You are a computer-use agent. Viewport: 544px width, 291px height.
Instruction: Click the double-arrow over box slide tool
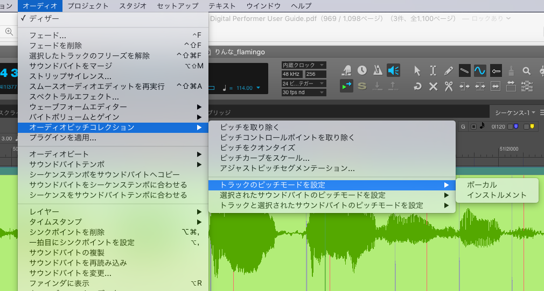511,86
